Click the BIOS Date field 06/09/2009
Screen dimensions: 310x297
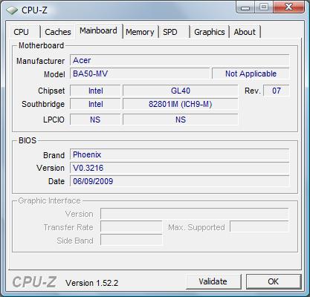pyautogui.click(x=179, y=181)
